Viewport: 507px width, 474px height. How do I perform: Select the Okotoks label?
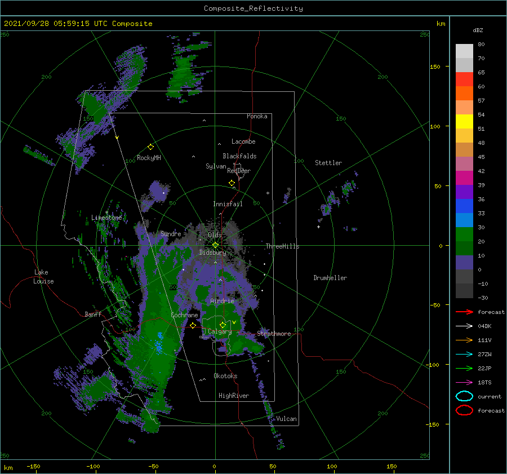coord(225,375)
